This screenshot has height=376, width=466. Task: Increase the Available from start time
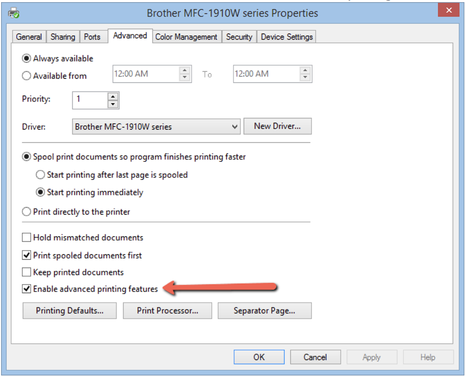[185, 70]
